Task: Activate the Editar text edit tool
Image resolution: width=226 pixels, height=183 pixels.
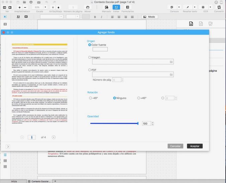Action: click(116, 7)
